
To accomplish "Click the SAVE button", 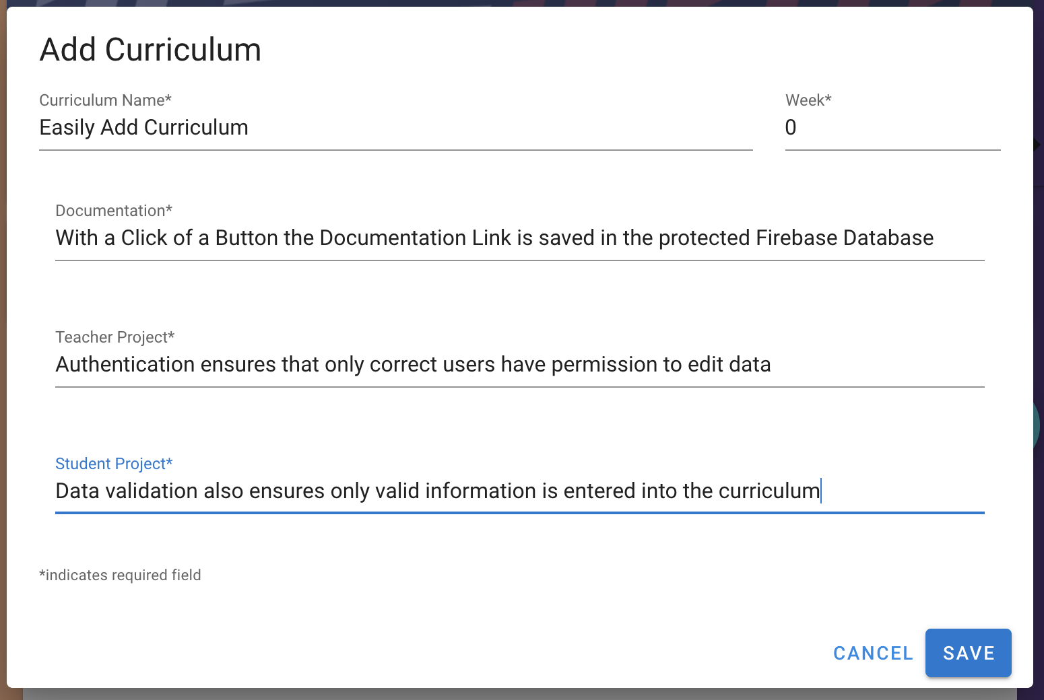I will click(x=968, y=653).
